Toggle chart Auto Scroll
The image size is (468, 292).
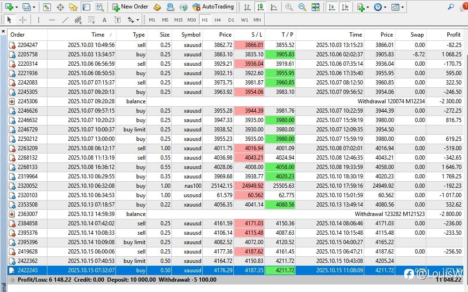pos(331,7)
